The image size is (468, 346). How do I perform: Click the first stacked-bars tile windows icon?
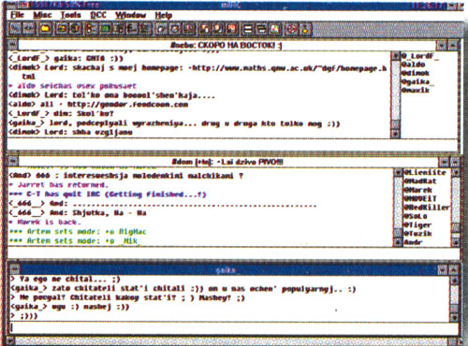click(248, 29)
